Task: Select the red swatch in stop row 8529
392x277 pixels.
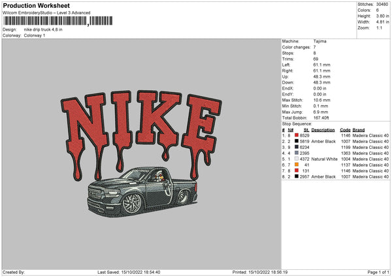Action: coord(297,135)
